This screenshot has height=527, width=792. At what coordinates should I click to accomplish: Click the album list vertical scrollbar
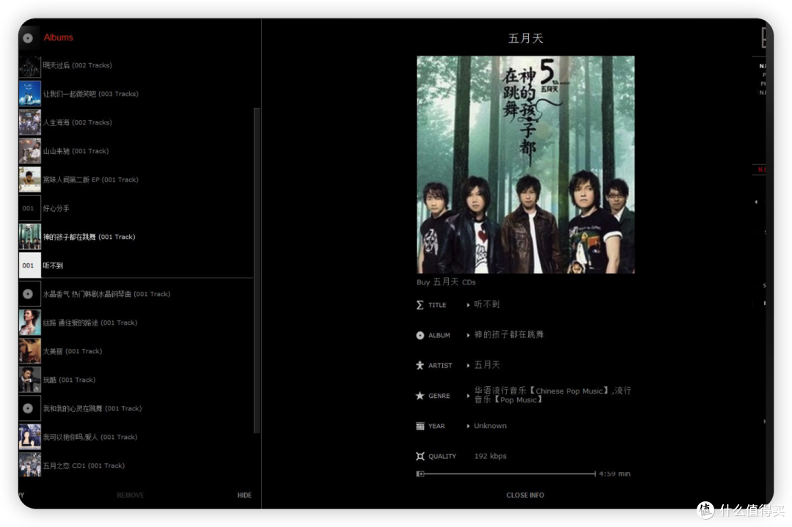pyautogui.click(x=257, y=270)
